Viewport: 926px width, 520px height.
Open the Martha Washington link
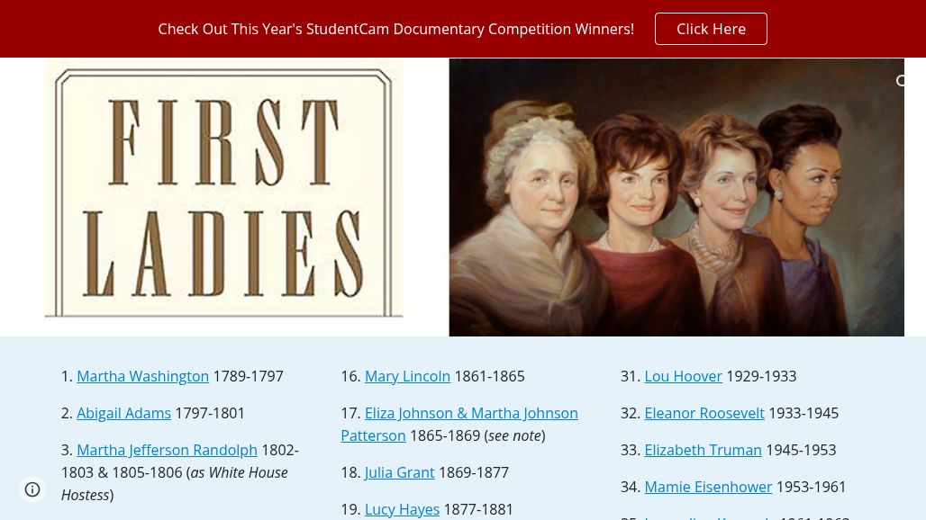[142, 376]
